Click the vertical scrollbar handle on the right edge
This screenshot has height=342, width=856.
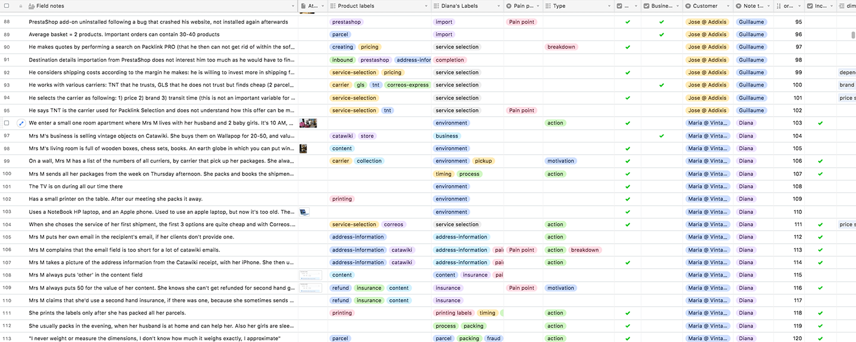(x=854, y=34)
